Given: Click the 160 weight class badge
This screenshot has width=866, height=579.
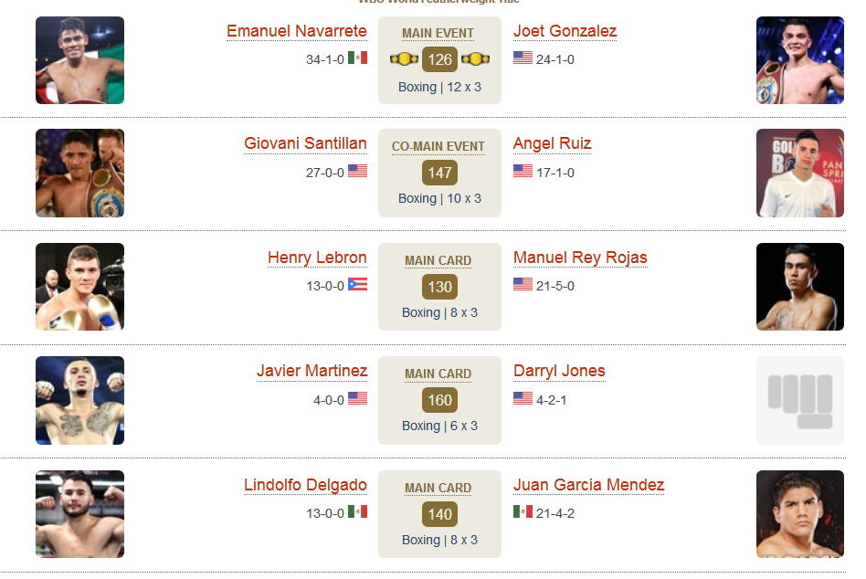Looking at the screenshot, I should [x=439, y=400].
